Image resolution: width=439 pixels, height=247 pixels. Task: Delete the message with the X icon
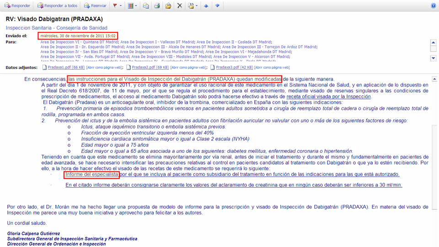(180, 5)
